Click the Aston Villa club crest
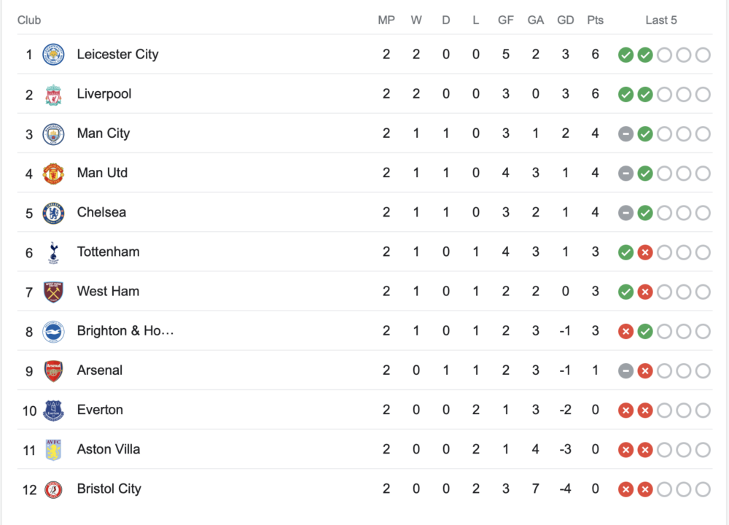The height and width of the screenshot is (525, 729). [x=53, y=449]
